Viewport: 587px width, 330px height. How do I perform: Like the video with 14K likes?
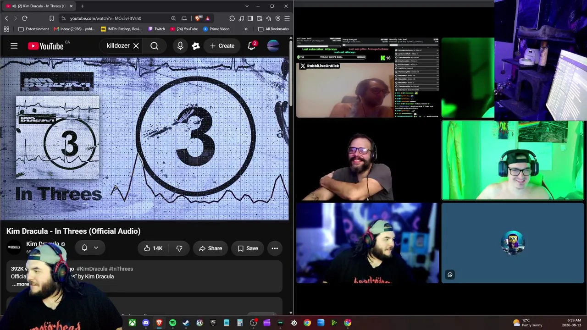click(153, 248)
